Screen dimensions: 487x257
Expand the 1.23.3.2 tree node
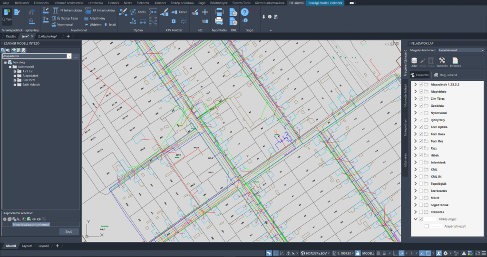pyautogui.click(x=15, y=71)
